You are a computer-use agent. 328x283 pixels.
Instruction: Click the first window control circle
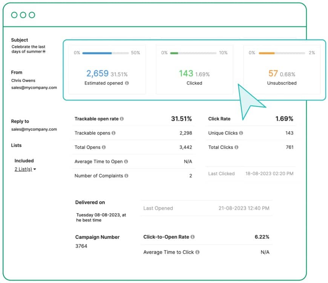14,15
